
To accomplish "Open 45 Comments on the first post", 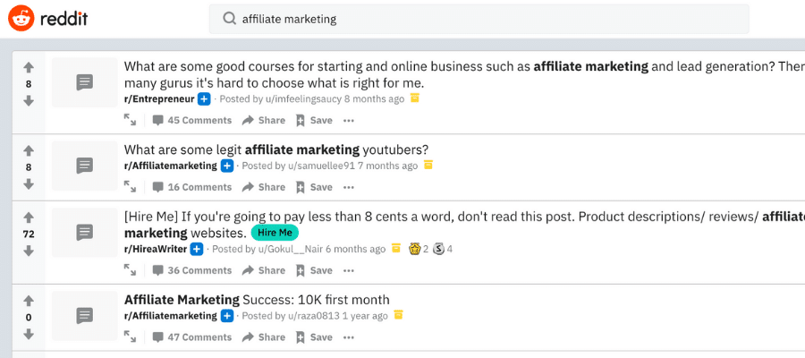I will (x=192, y=120).
